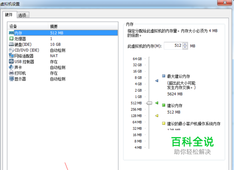Switch to the 选项 tab
This screenshot has width=234, height=170.
(x=22, y=15)
